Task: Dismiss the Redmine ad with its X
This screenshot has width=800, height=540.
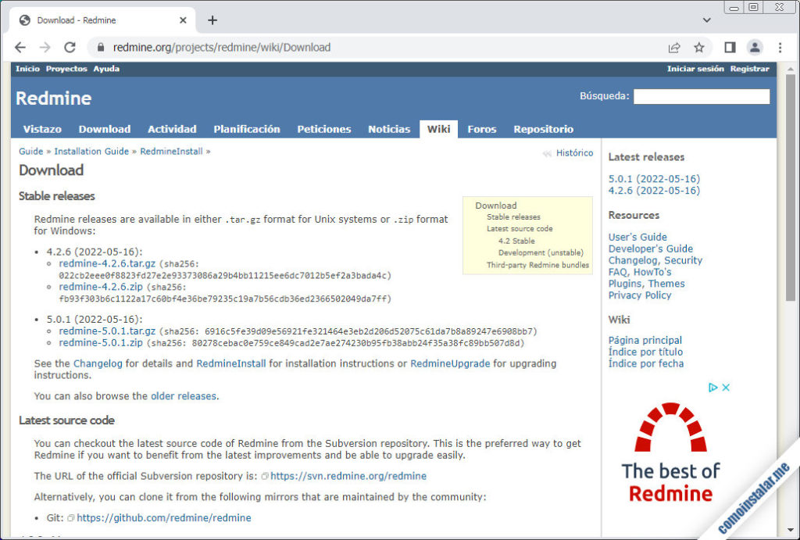Action: (727, 387)
